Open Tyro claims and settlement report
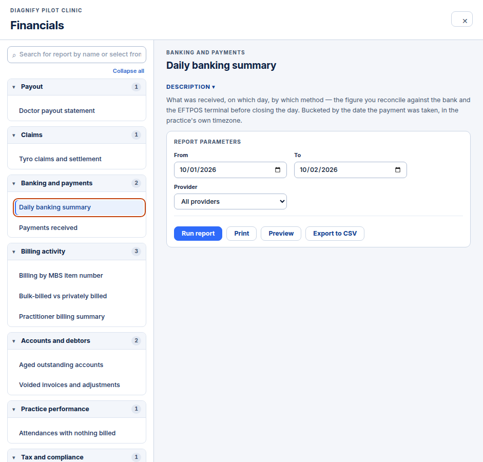The image size is (483, 462). tap(79, 159)
